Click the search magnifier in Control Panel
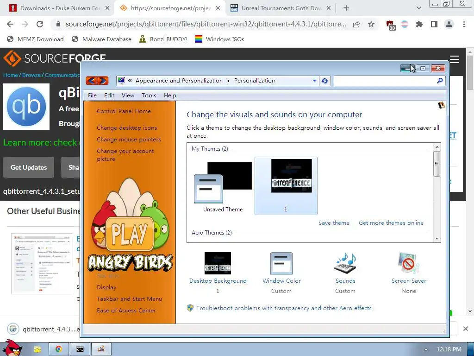This screenshot has width=474, height=356. [440, 81]
